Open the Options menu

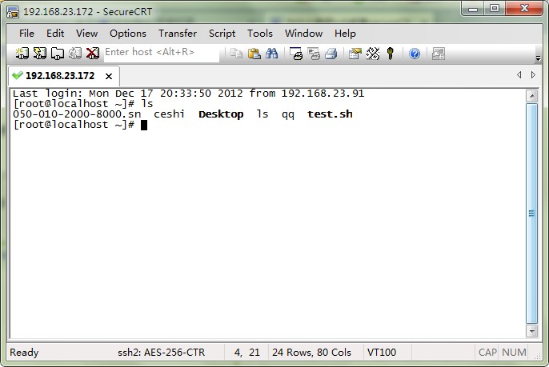[x=128, y=34]
